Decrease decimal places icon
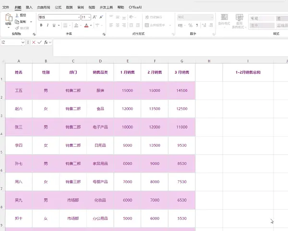The height and width of the screenshot is (231, 288). pos(211,25)
